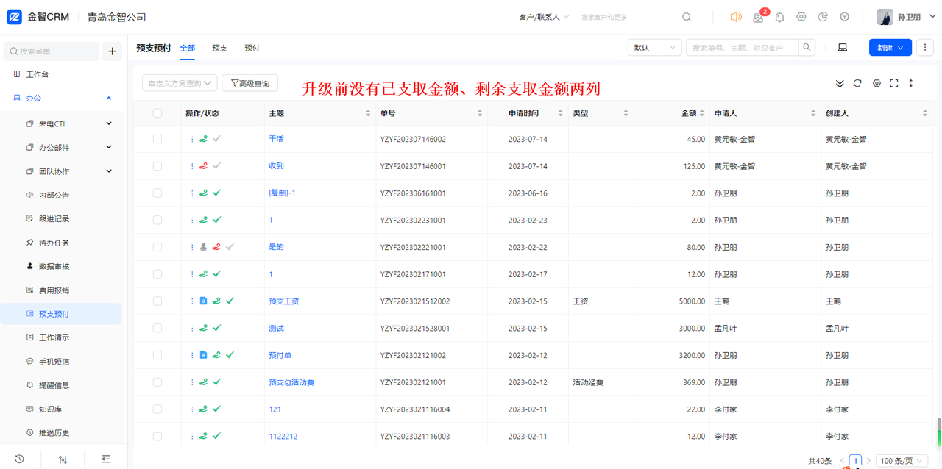The width and height of the screenshot is (942, 469).
Task: Open the top bar settings gear
Action: point(801,17)
